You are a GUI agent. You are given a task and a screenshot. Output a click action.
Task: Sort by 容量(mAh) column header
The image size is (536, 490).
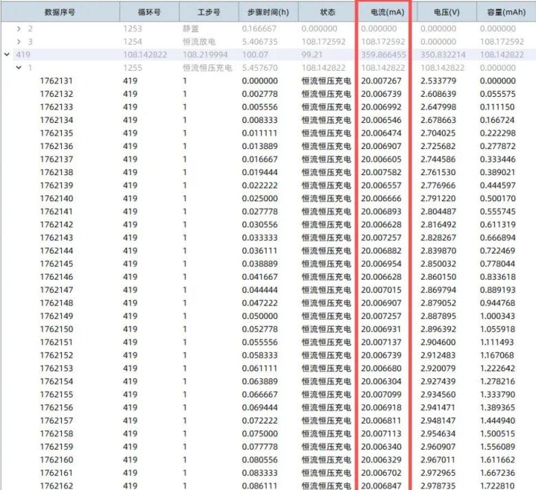pyautogui.click(x=504, y=12)
